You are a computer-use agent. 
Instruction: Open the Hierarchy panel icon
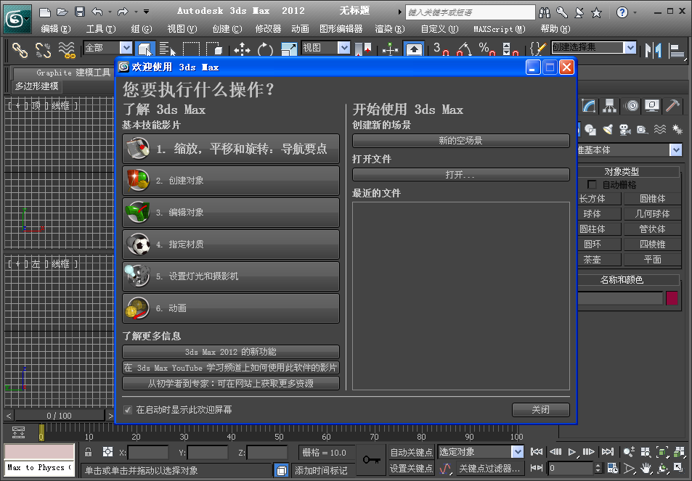tap(609, 106)
